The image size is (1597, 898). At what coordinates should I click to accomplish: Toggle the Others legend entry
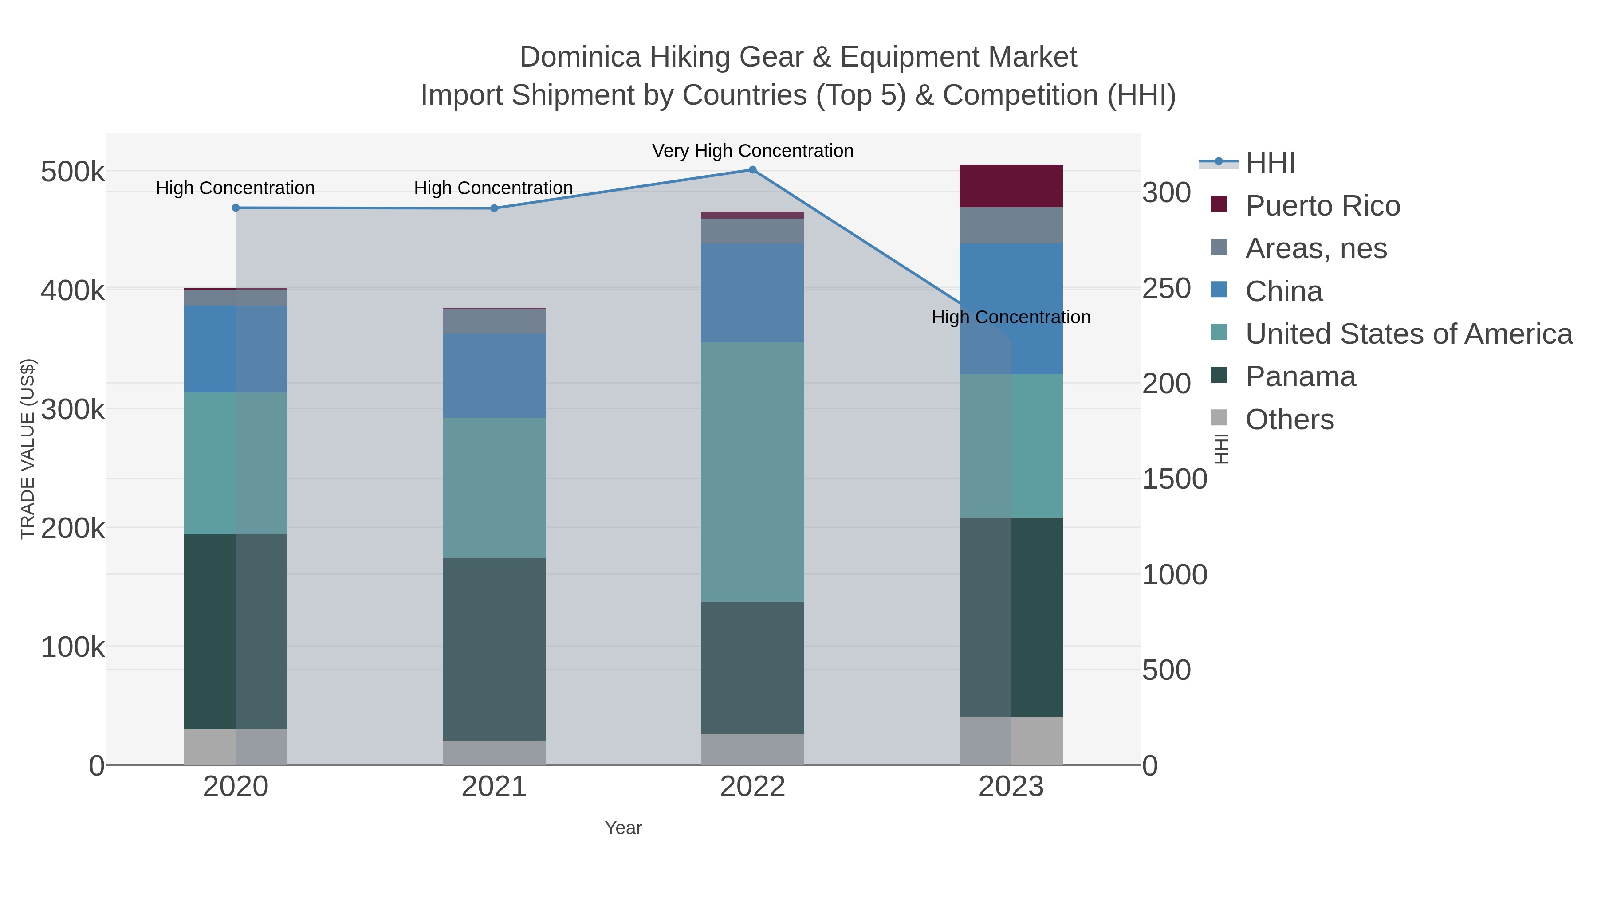click(x=1272, y=420)
